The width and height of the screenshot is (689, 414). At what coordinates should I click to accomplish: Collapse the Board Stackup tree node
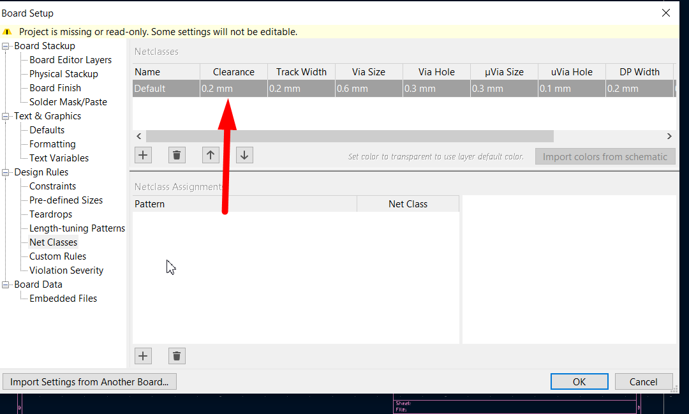point(6,46)
